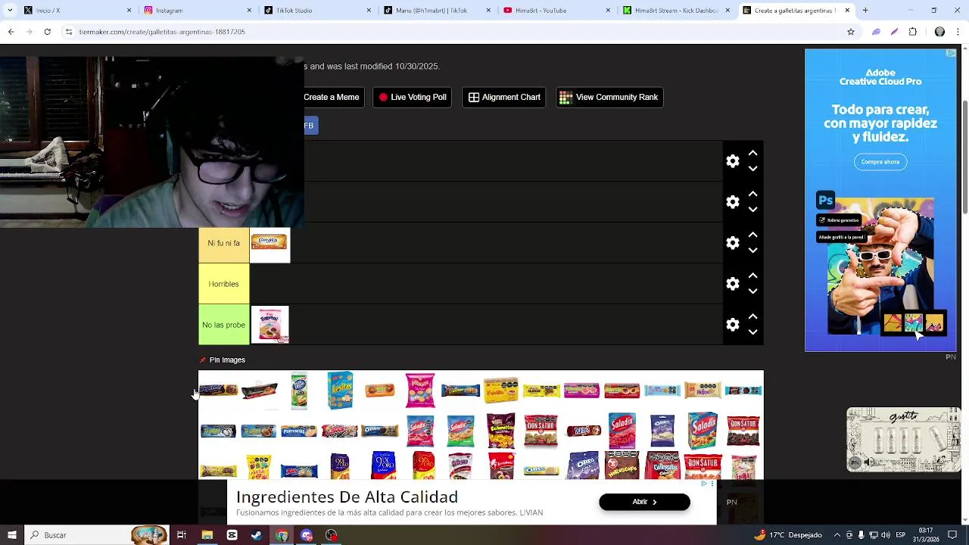Bookmark this page with star icon

(851, 32)
